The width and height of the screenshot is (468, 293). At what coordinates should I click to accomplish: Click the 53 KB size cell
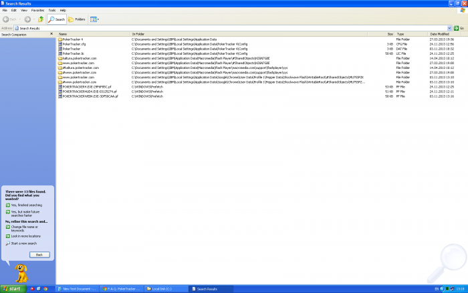[x=389, y=87]
